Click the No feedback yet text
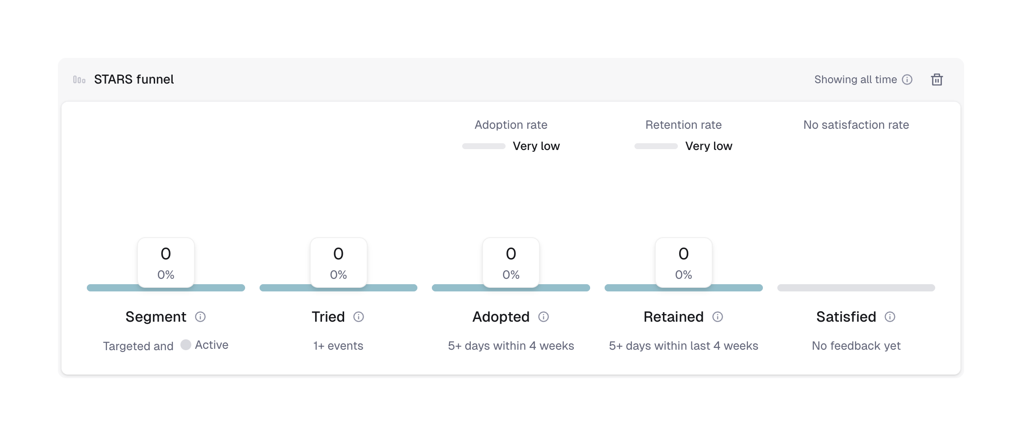The height and width of the screenshot is (436, 1022). click(x=856, y=346)
